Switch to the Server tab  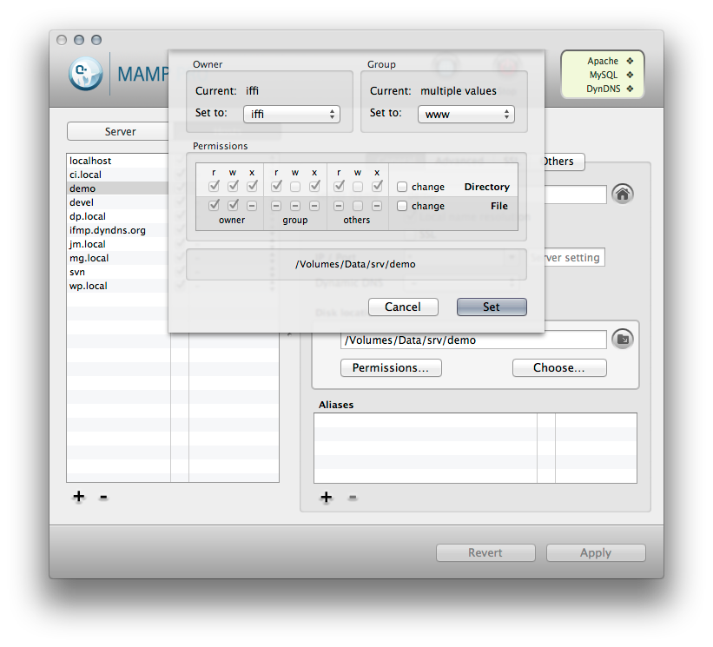point(120,131)
